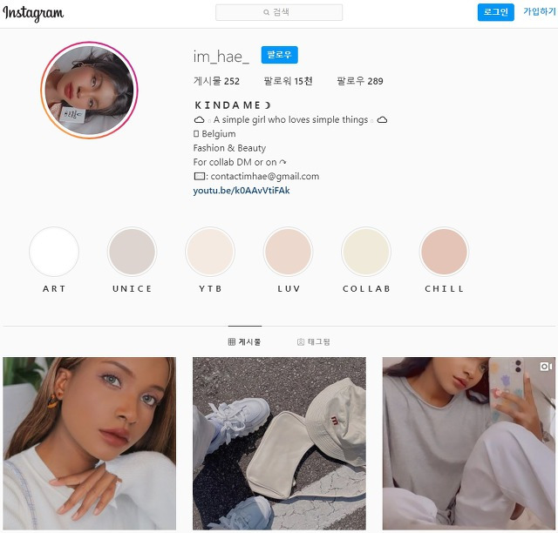Open the UNICE story highlight
The width and height of the screenshot is (558, 533).
pos(132,252)
